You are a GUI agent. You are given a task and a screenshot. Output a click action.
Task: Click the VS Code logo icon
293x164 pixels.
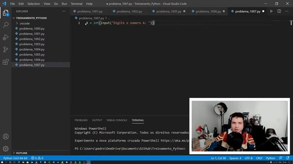point(4,4)
